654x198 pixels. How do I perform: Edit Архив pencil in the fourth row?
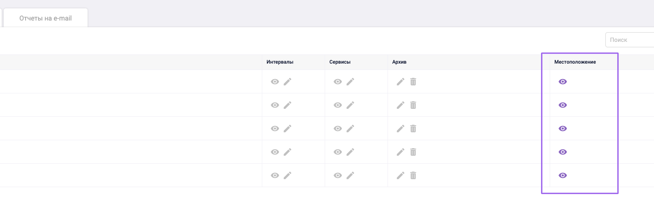(x=401, y=152)
